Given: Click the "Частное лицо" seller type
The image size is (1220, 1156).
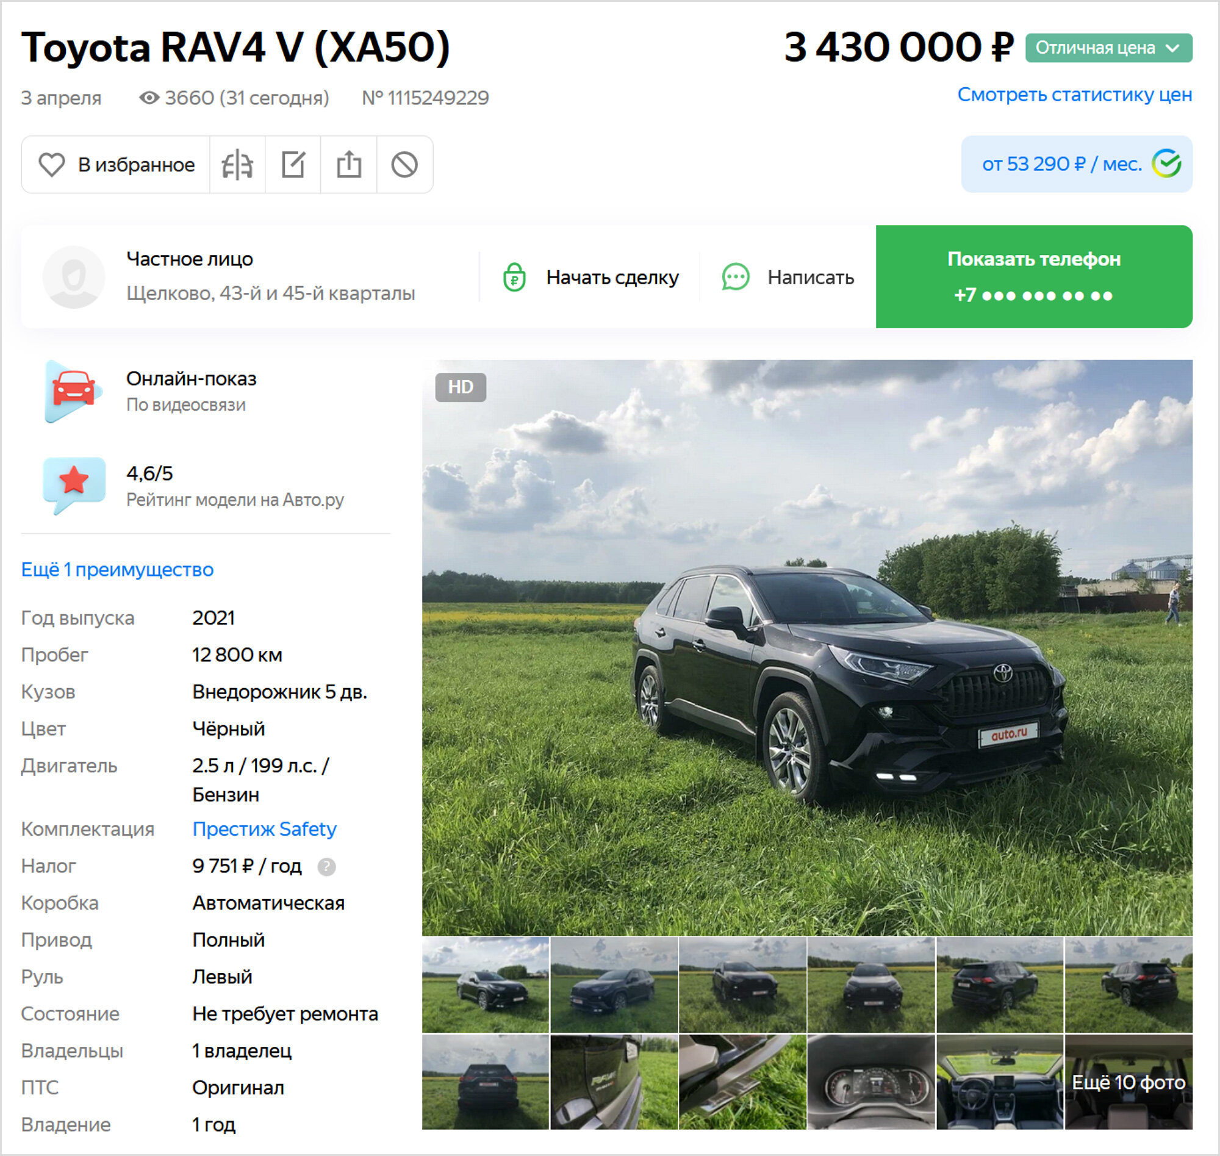Looking at the screenshot, I should [189, 259].
